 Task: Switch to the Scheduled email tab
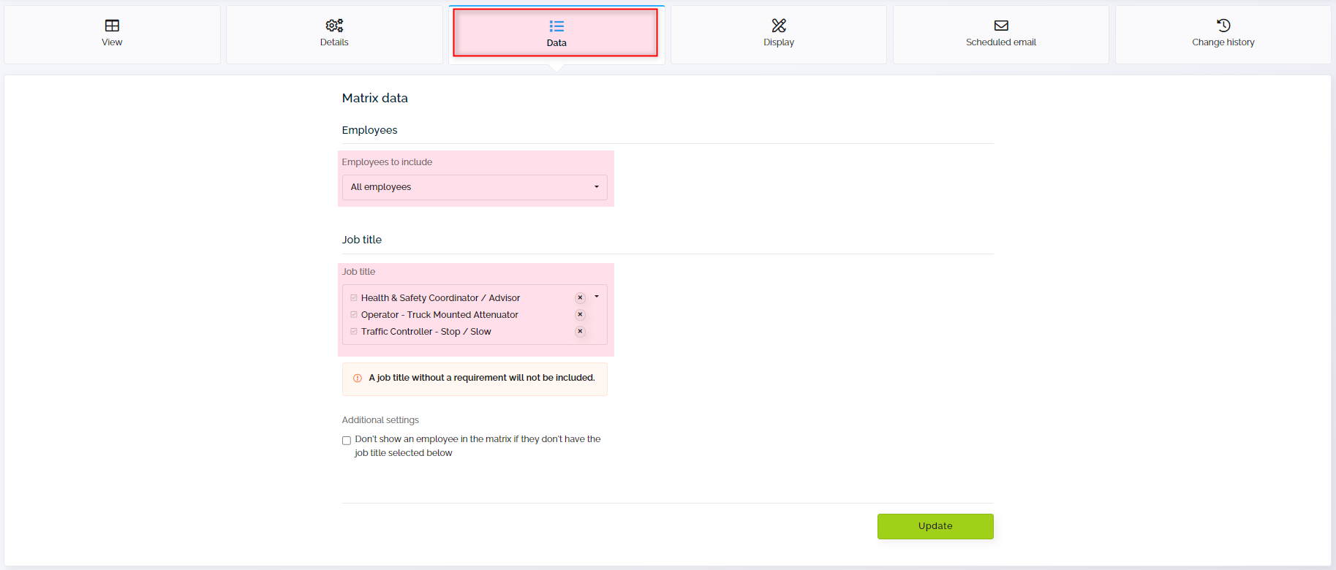pyautogui.click(x=1000, y=34)
